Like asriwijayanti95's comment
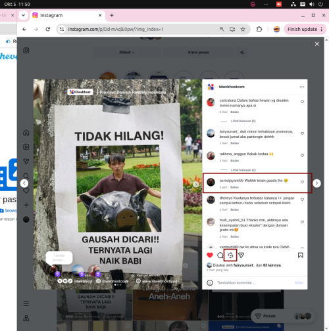 [302, 182]
